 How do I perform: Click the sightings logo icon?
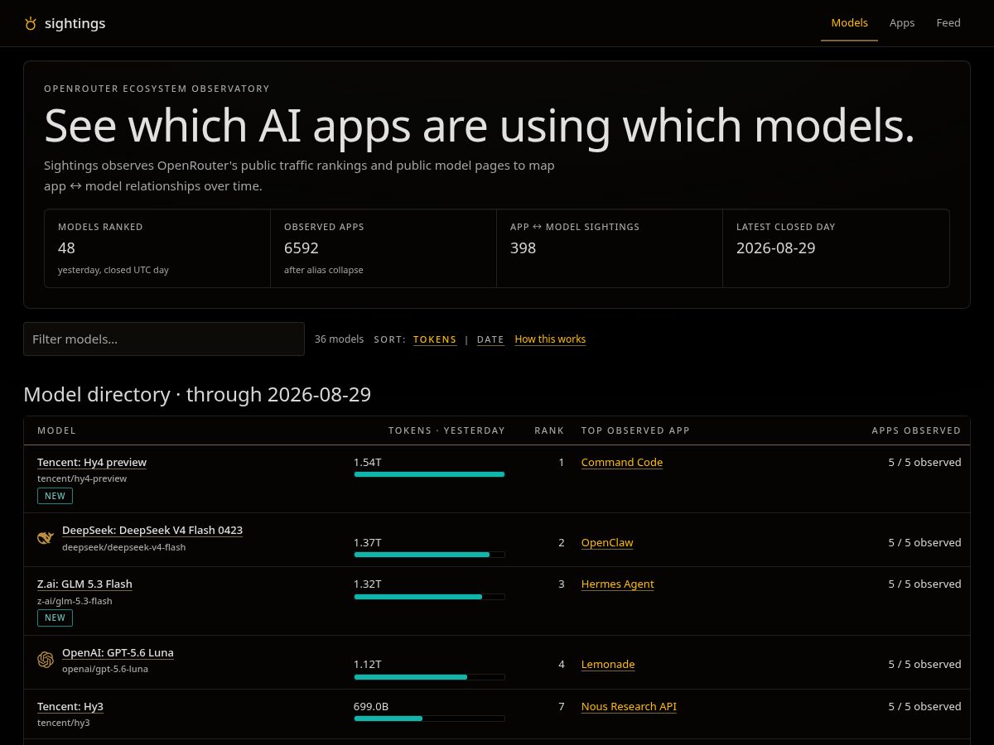point(31,23)
